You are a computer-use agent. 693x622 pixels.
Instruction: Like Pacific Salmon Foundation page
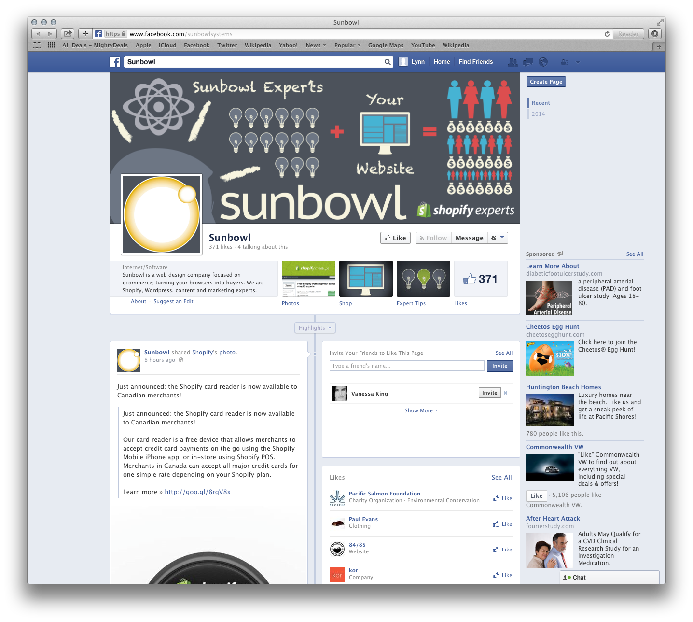502,498
